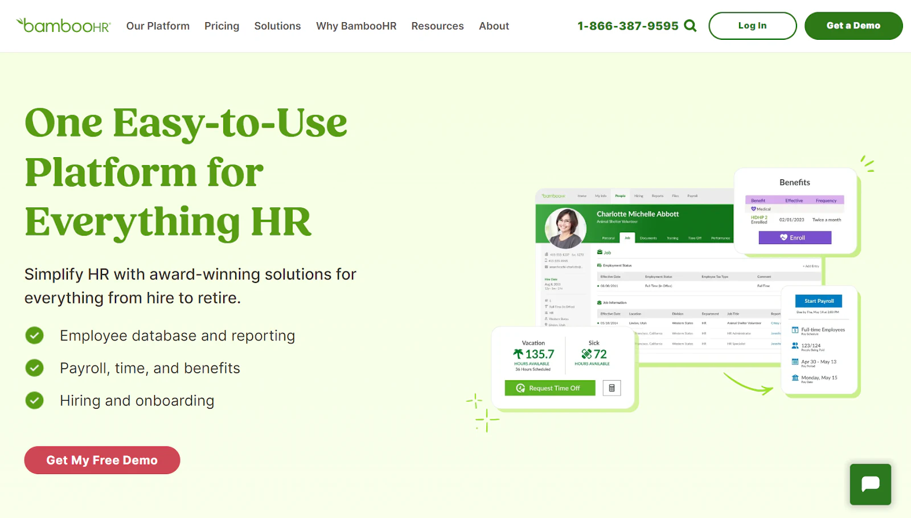Click the calculator icon in time off card
The width and height of the screenshot is (911, 518).
[612, 388]
